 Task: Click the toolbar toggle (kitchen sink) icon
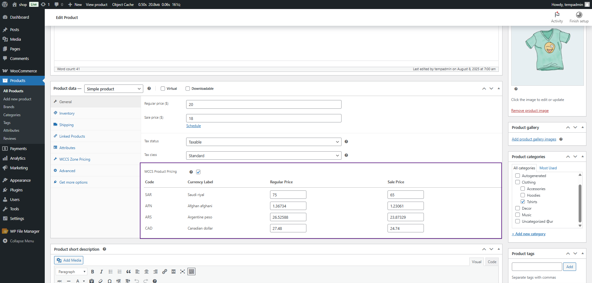point(191,272)
